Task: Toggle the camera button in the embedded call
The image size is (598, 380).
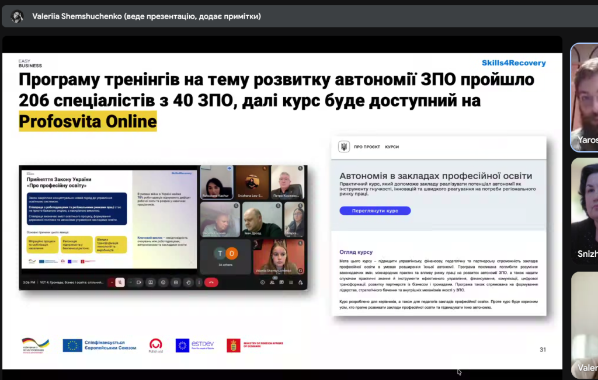Action: (139, 283)
